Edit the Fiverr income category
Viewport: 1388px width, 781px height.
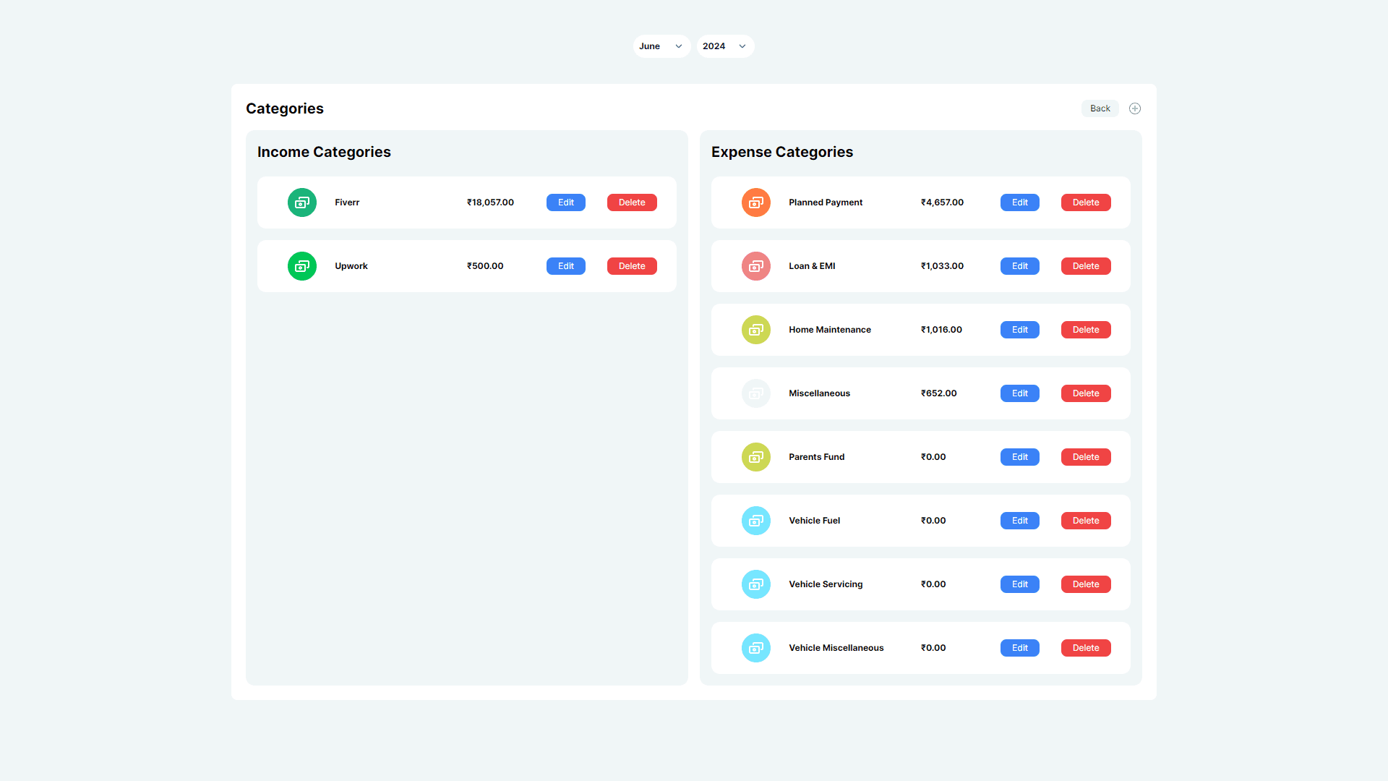[x=565, y=202]
